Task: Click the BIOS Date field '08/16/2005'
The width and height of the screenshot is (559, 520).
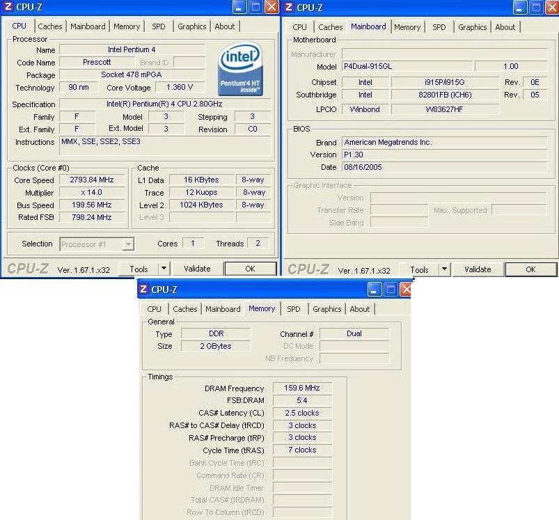Action: point(444,167)
